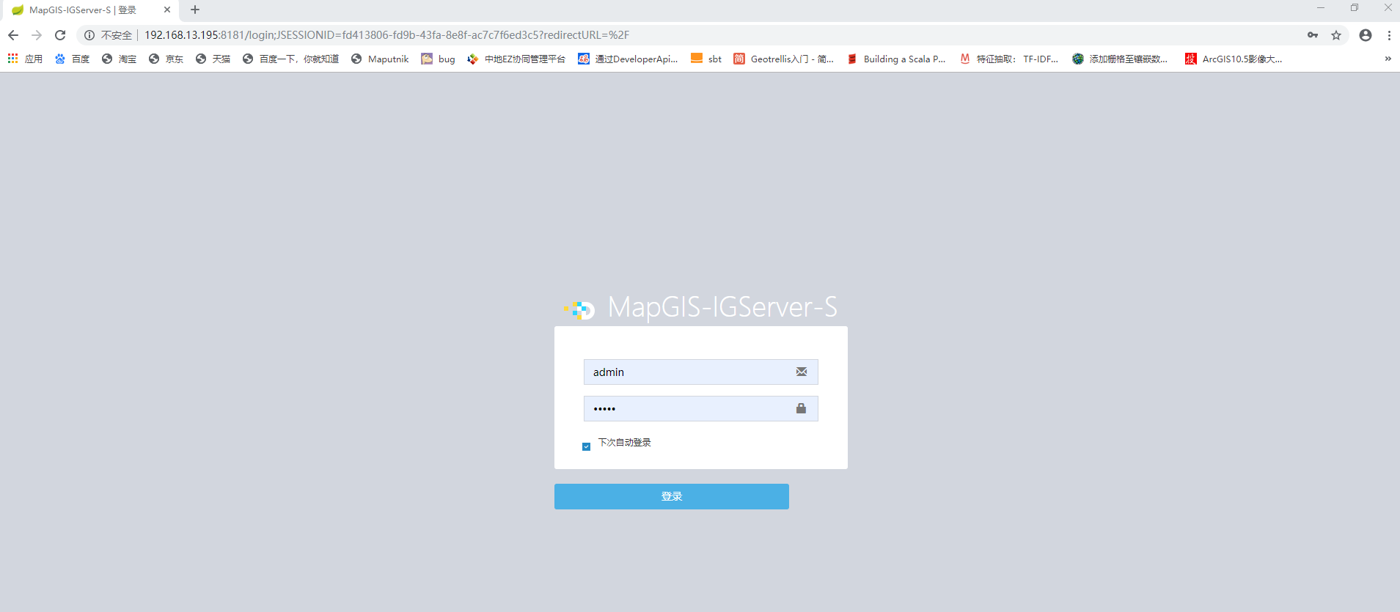Open Geotrellis入门 bookmark
This screenshot has height=612, width=1400.
pyautogui.click(x=784, y=59)
